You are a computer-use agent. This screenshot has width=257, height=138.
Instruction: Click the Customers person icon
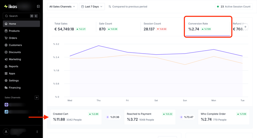point(6,45)
